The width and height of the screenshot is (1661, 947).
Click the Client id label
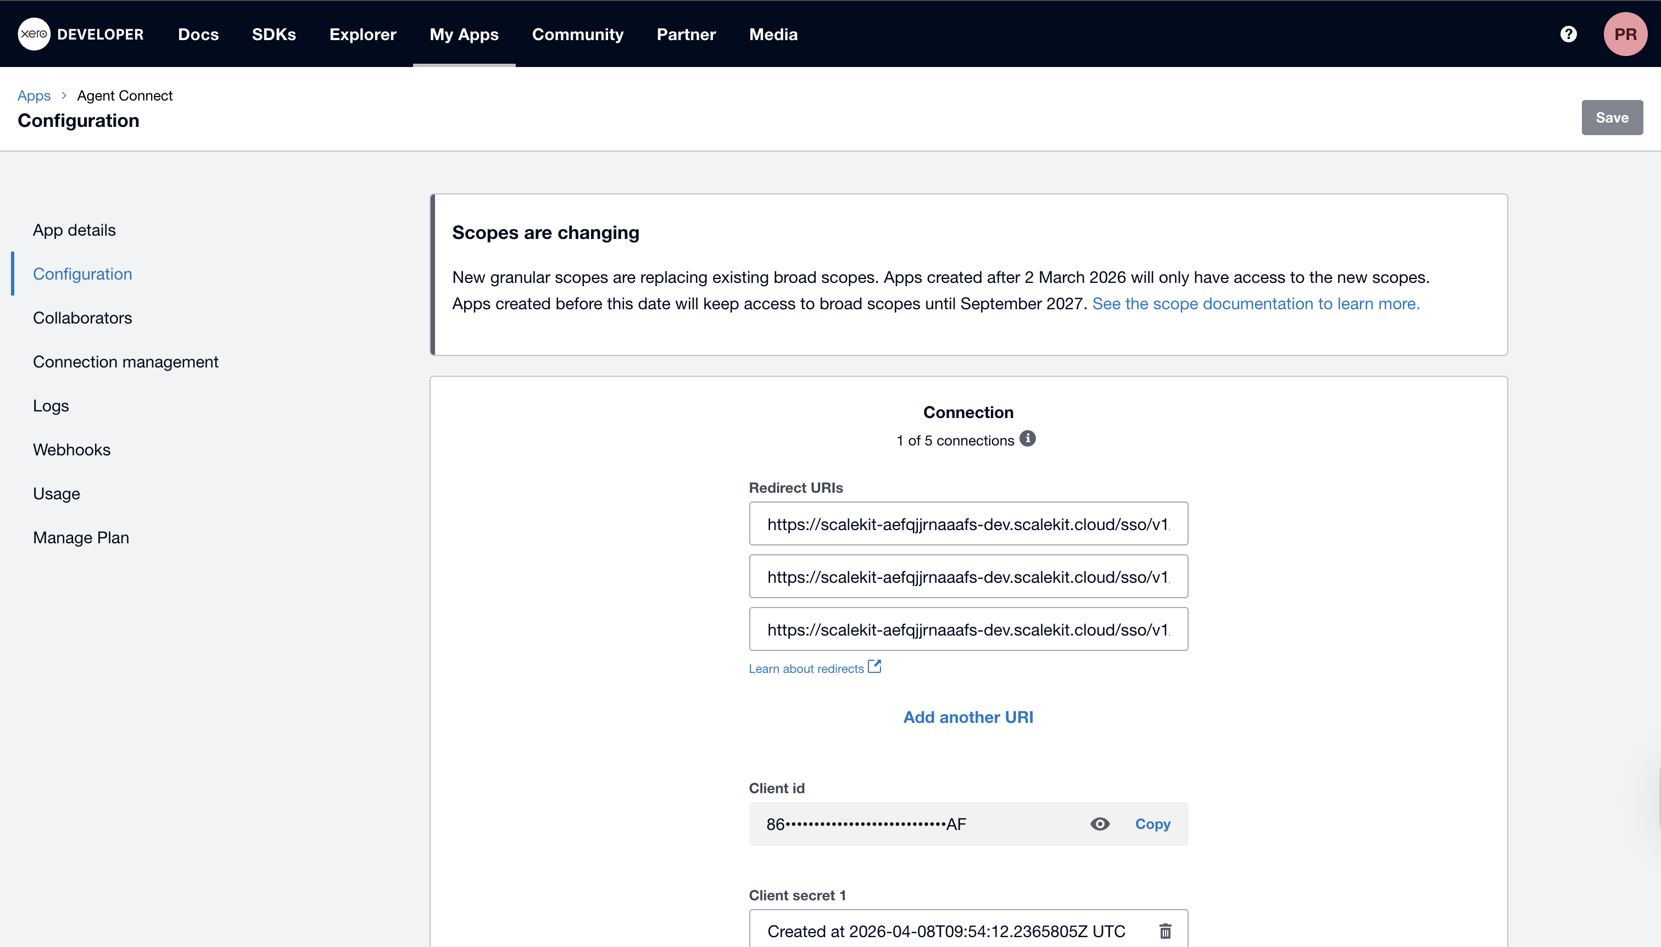point(777,788)
